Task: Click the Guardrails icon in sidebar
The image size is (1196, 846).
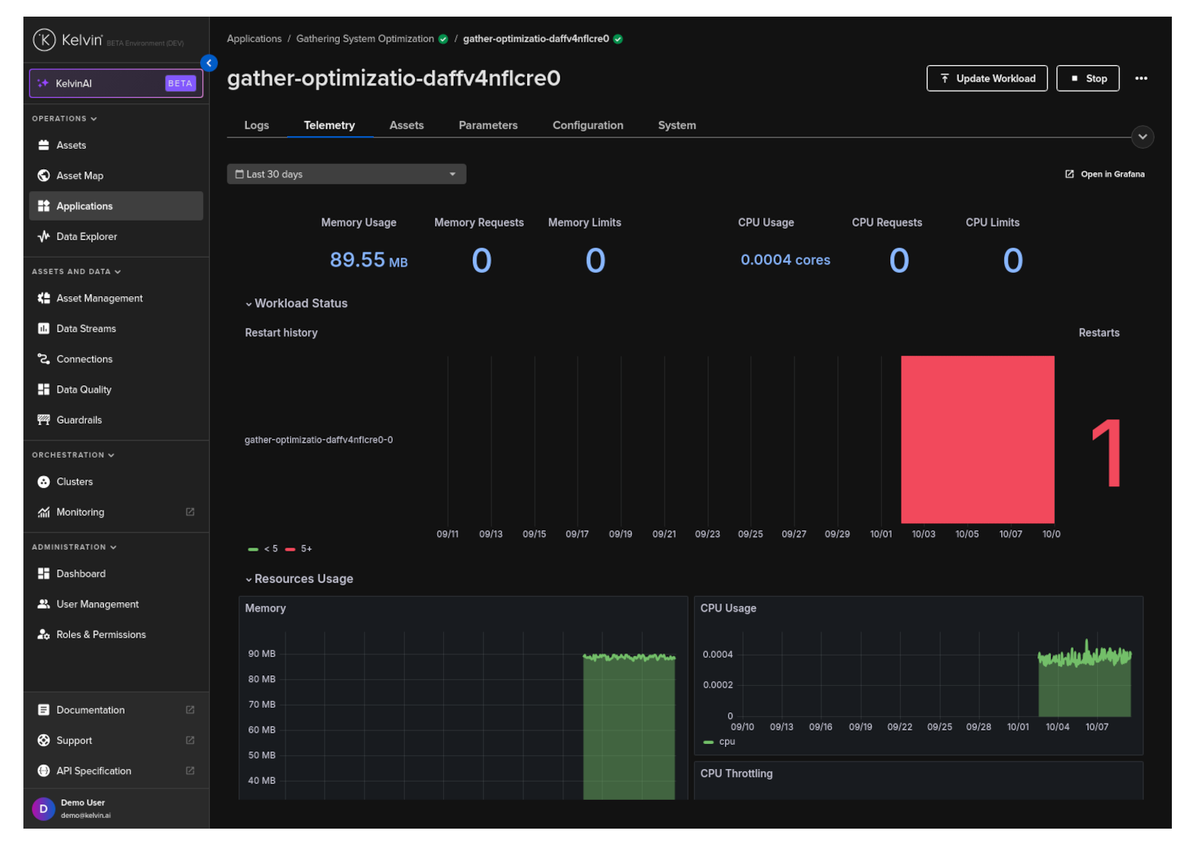Action: tap(44, 420)
